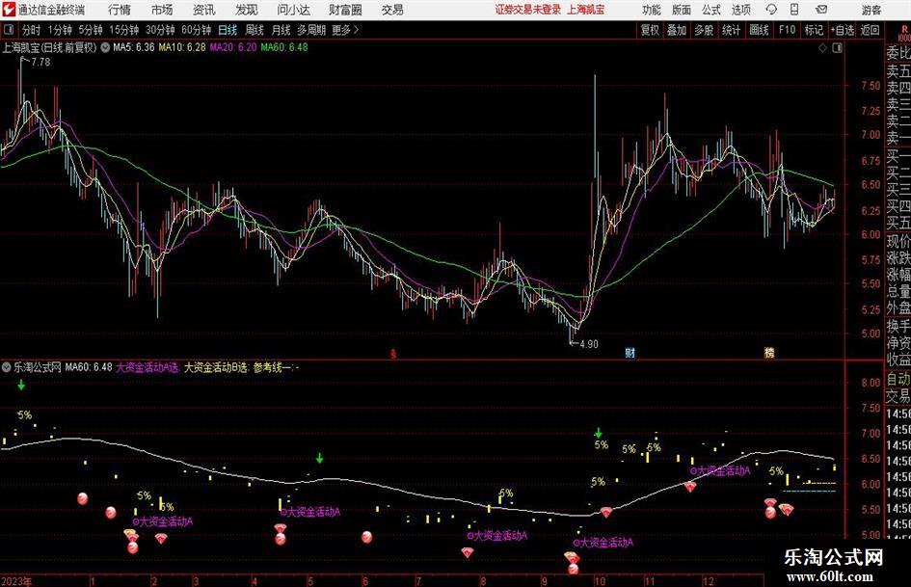Viewport: 911px width, 587px height.
Task: Click the diamond icon at chart top-right
Action: 822,48
